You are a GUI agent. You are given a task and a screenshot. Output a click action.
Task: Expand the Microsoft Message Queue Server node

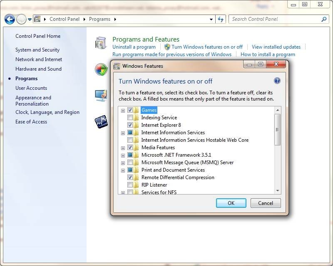123,163
